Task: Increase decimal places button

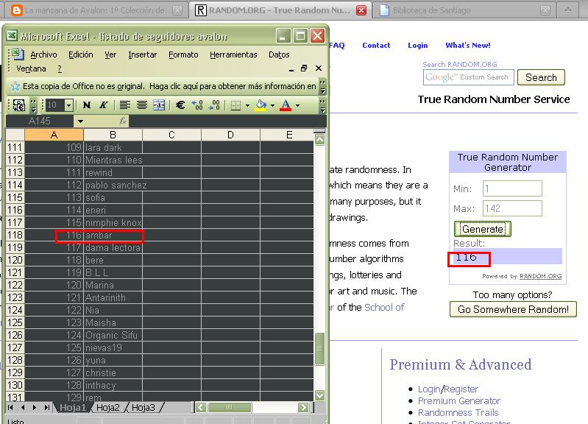Action: click(197, 105)
